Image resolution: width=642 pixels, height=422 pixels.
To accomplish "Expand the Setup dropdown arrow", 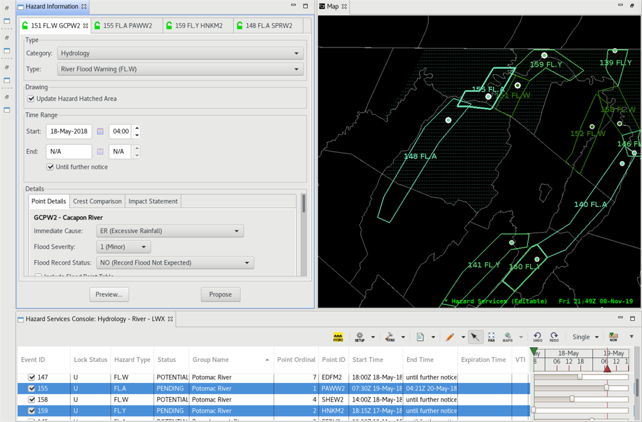I will pos(373,337).
